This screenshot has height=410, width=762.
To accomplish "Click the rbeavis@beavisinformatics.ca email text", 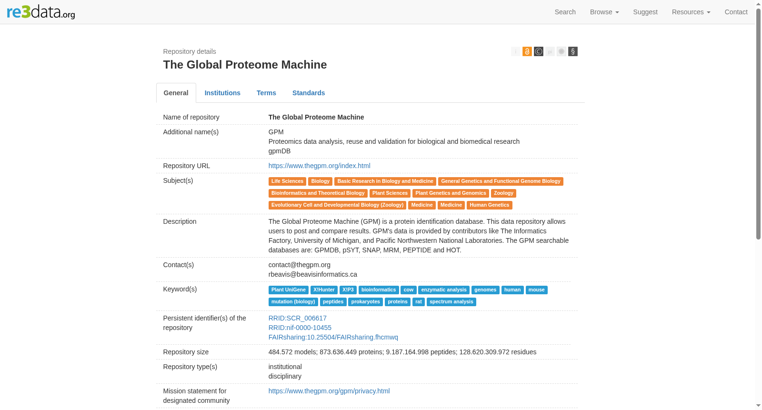I will click(313, 274).
